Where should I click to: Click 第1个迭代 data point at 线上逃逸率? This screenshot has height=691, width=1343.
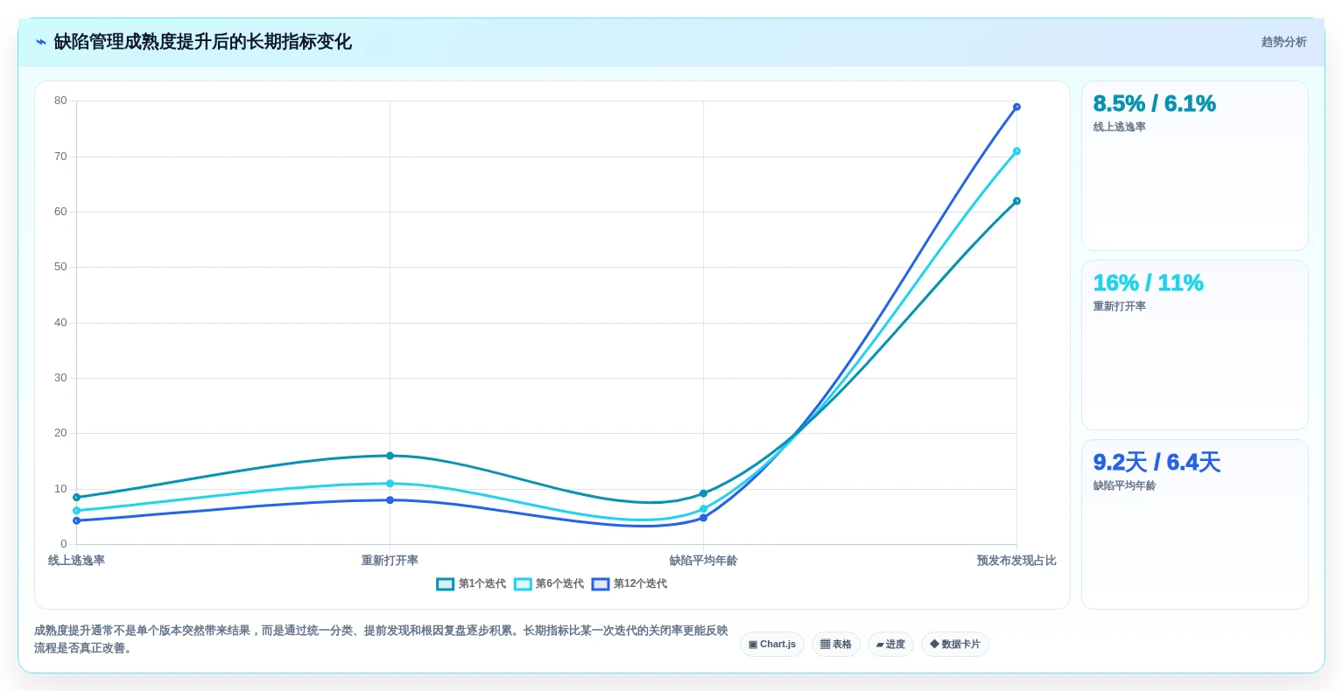[x=76, y=498]
